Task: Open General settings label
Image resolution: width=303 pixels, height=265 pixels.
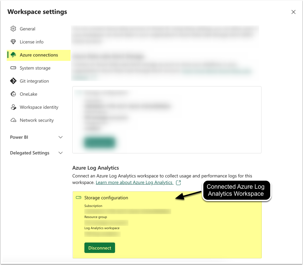Action: (27, 29)
